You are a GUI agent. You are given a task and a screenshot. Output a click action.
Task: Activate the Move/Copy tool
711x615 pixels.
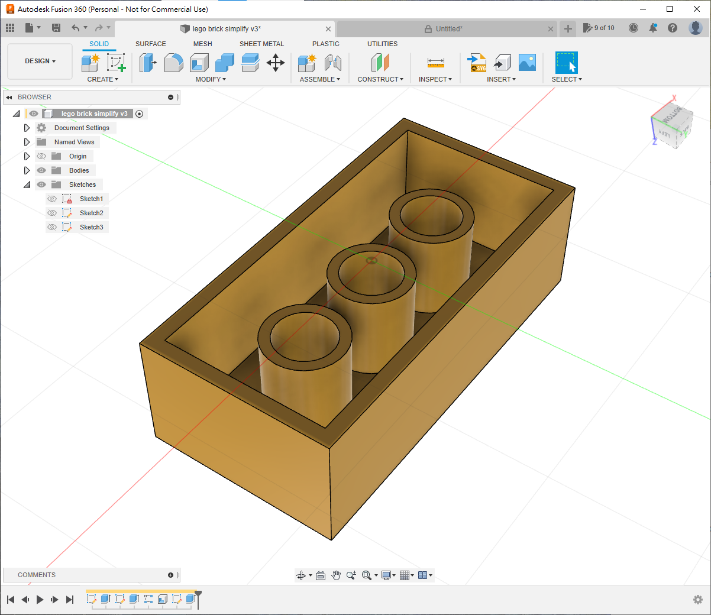click(276, 63)
